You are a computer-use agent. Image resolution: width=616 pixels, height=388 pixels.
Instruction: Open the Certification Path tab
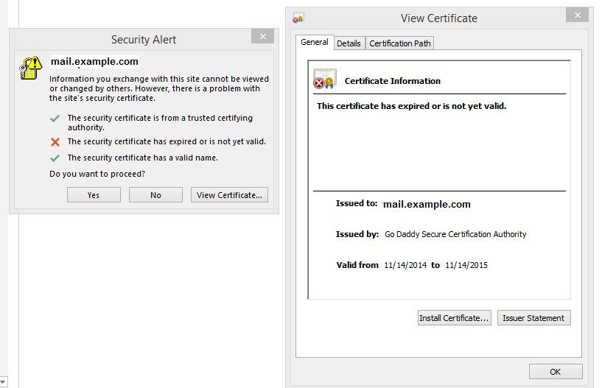coord(400,43)
